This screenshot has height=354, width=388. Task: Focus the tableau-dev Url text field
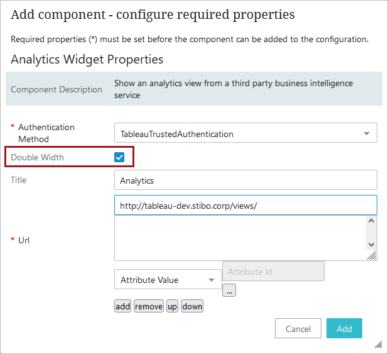[x=245, y=205]
